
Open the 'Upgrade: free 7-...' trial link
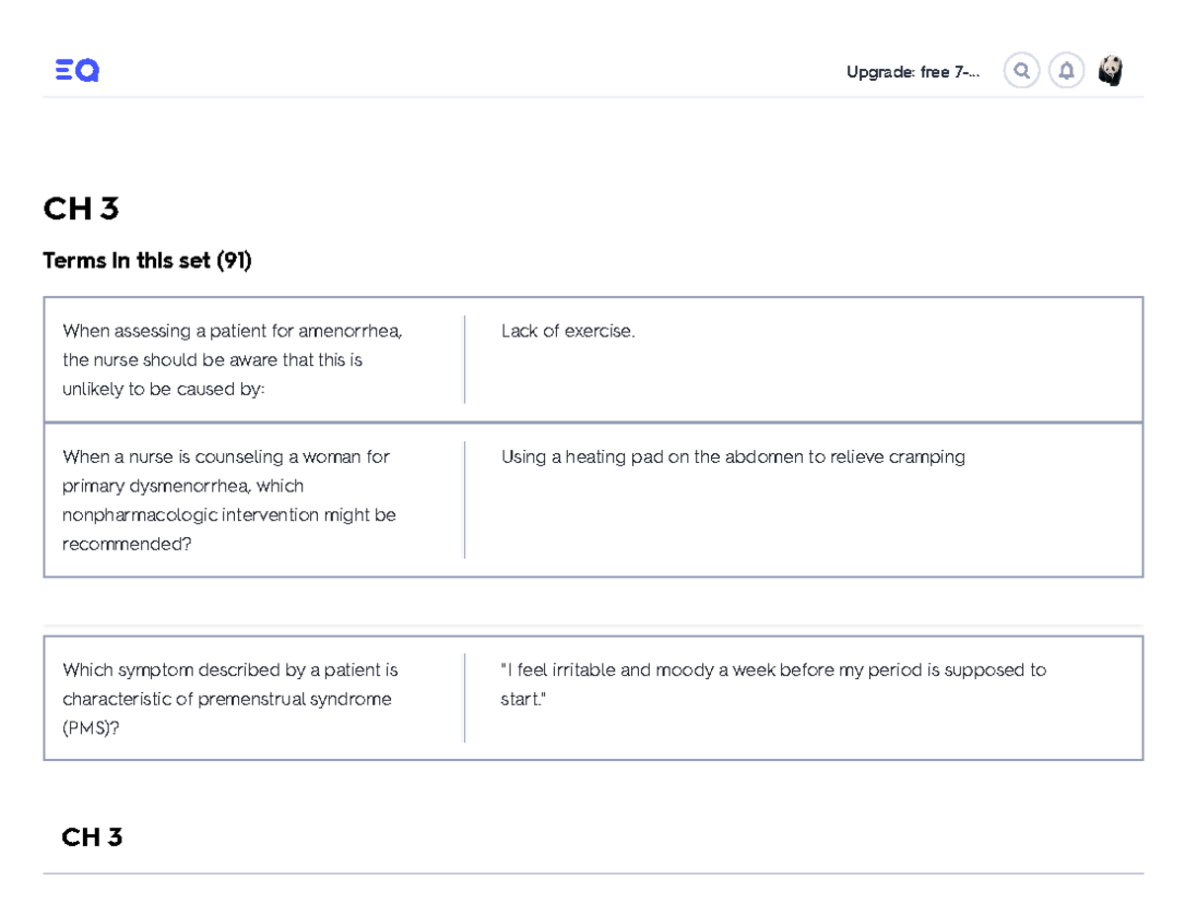click(x=910, y=71)
